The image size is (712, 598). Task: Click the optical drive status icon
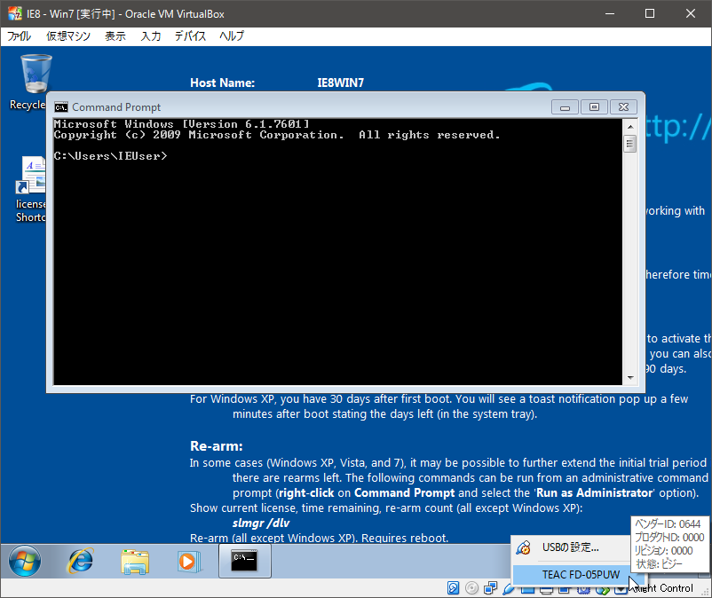[471, 588]
